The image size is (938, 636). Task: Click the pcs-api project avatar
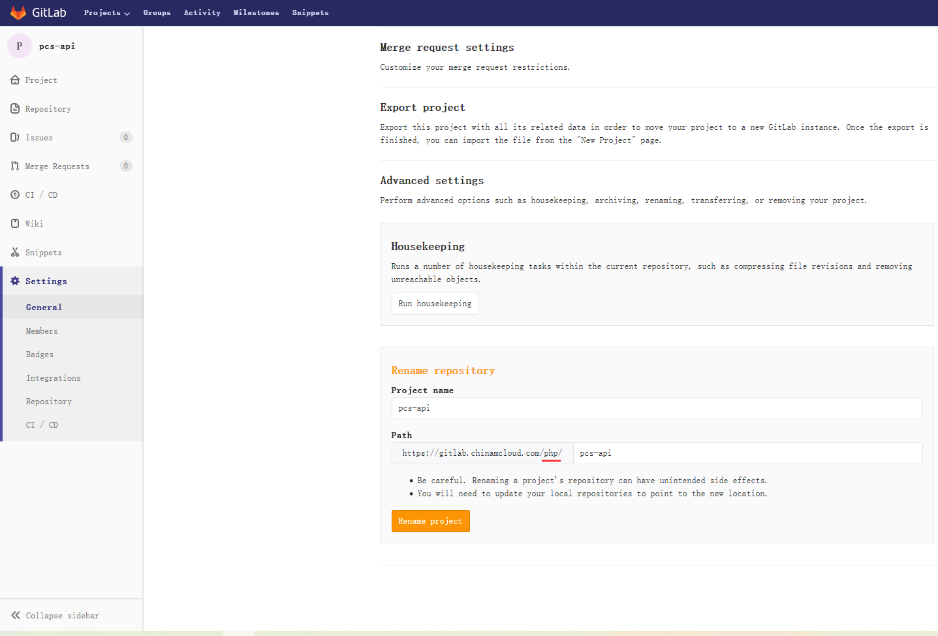click(19, 46)
